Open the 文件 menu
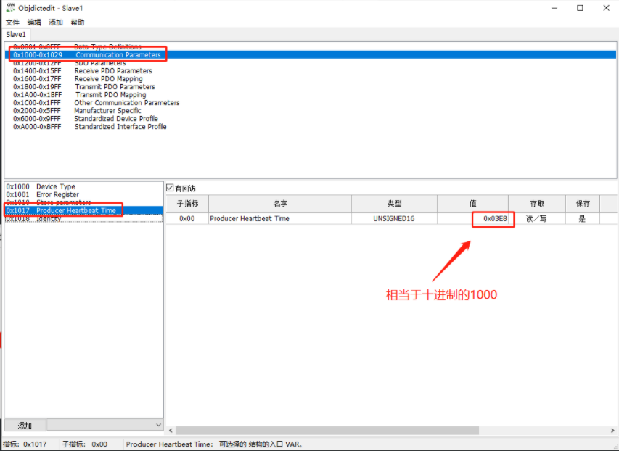The width and height of the screenshot is (619, 451). pyautogui.click(x=12, y=22)
